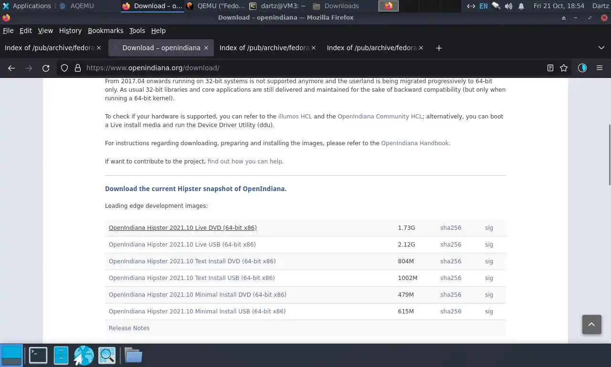The width and height of the screenshot is (611, 367).
Task: Click the EN keyboard layout indicator
Action: [x=484, y=6]
